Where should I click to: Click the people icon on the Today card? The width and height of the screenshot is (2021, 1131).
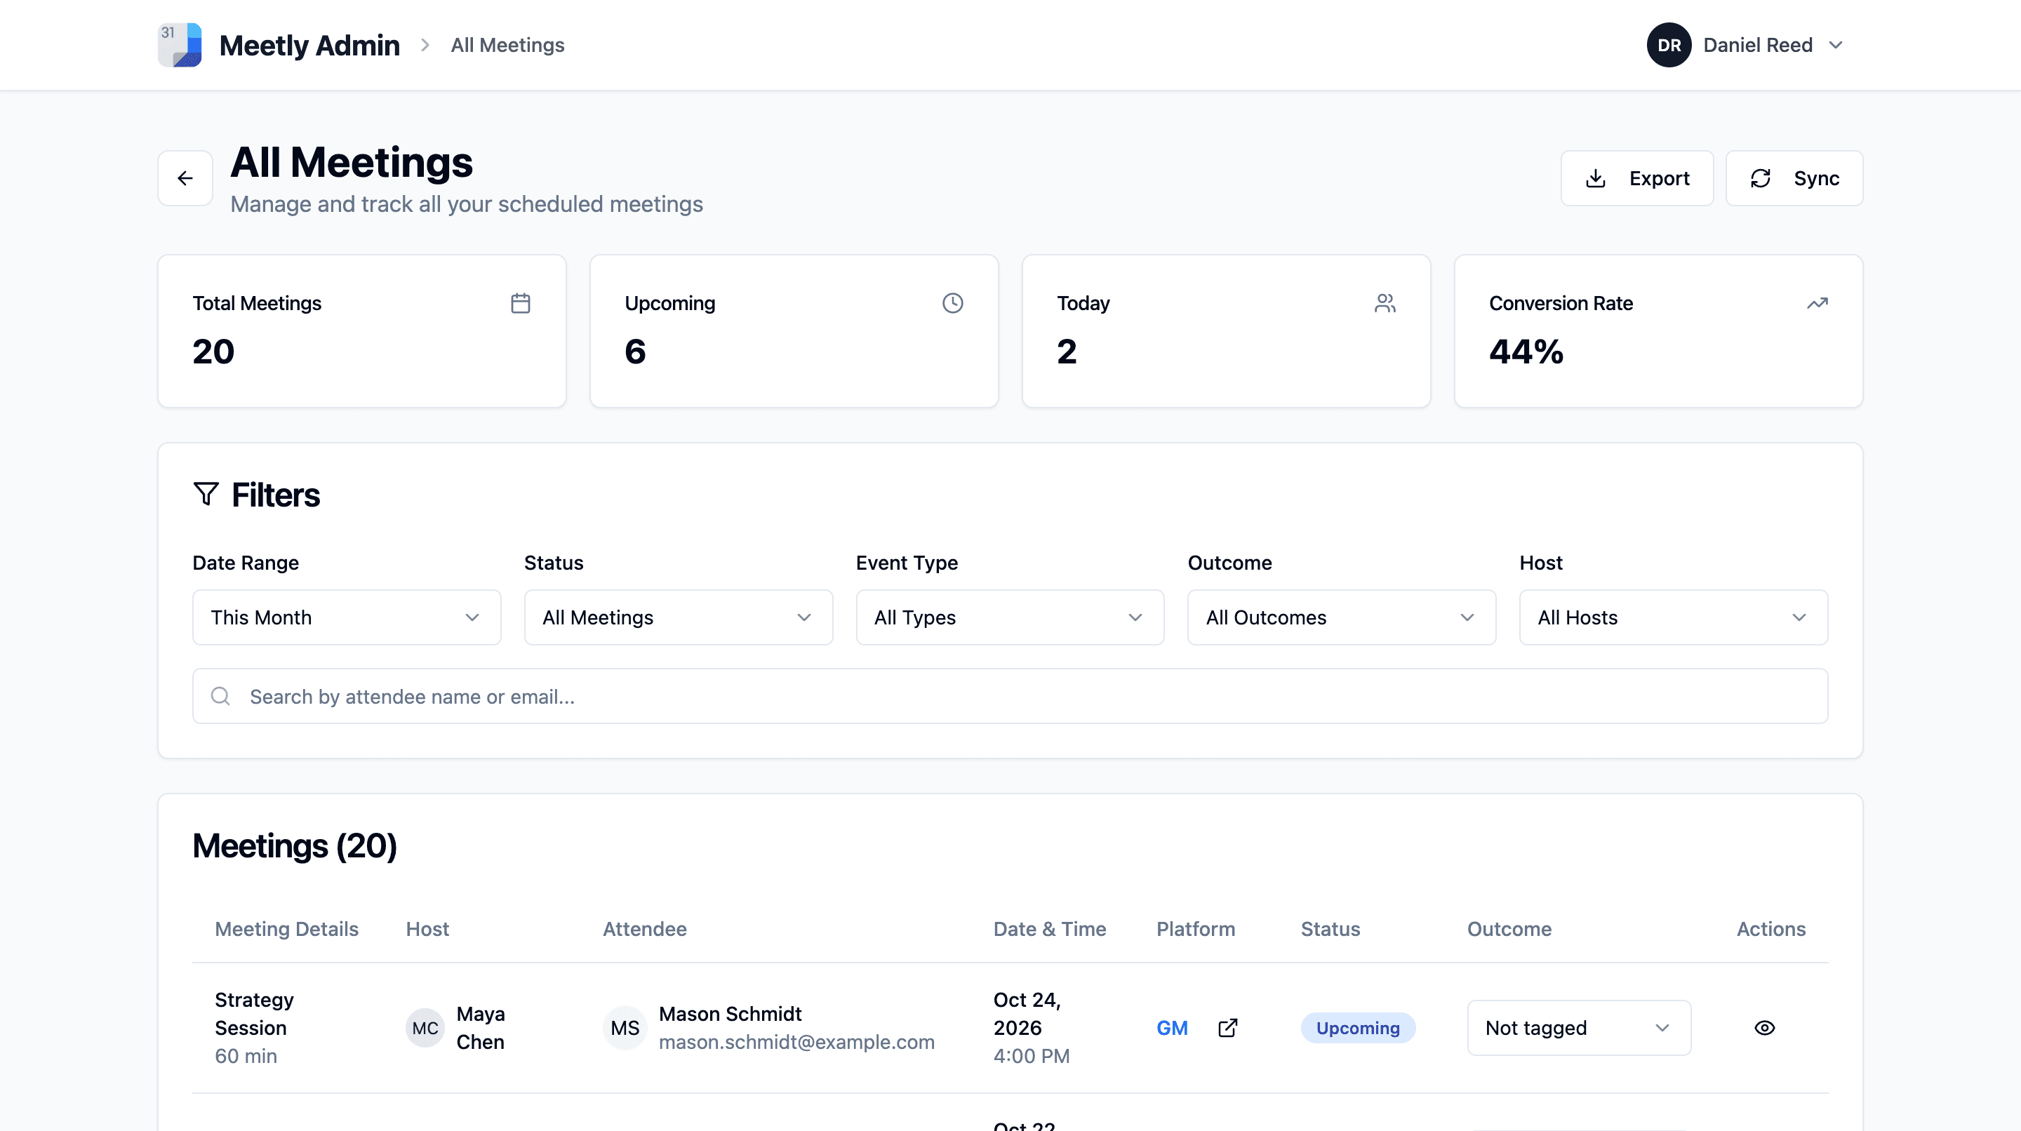[1385, 303]
